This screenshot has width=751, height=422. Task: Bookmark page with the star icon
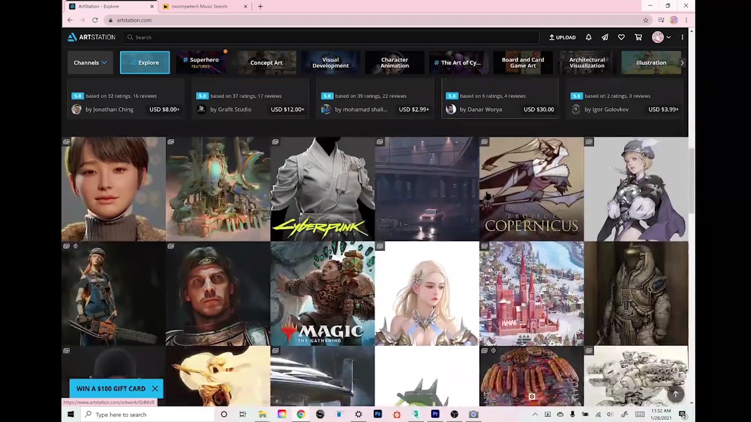646,20
